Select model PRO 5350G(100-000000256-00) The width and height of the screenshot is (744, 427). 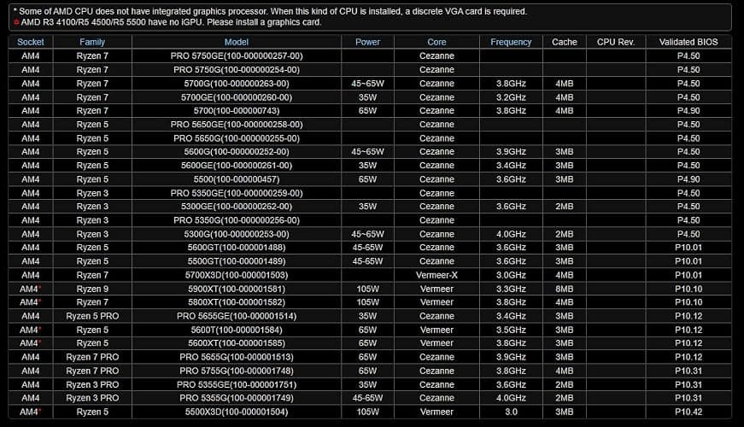pos(237,220)
